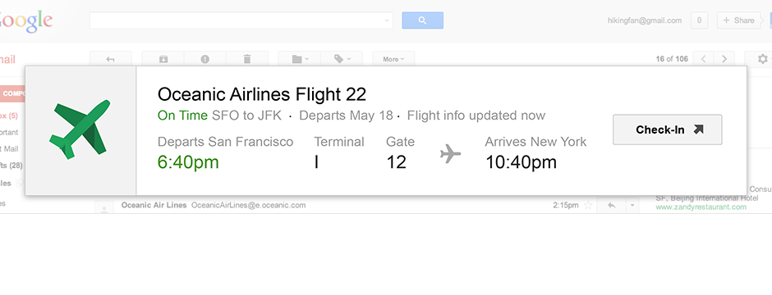772x295 pixels.
Task: Click the reply arrow toolbar icon
Action: pyautogui.click(x=110, y=59)
